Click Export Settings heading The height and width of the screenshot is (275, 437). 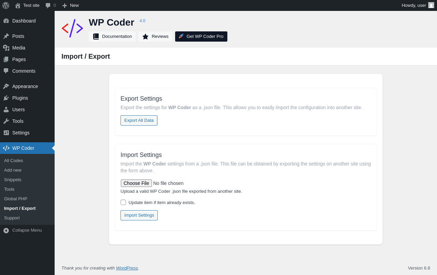(141, 99)
